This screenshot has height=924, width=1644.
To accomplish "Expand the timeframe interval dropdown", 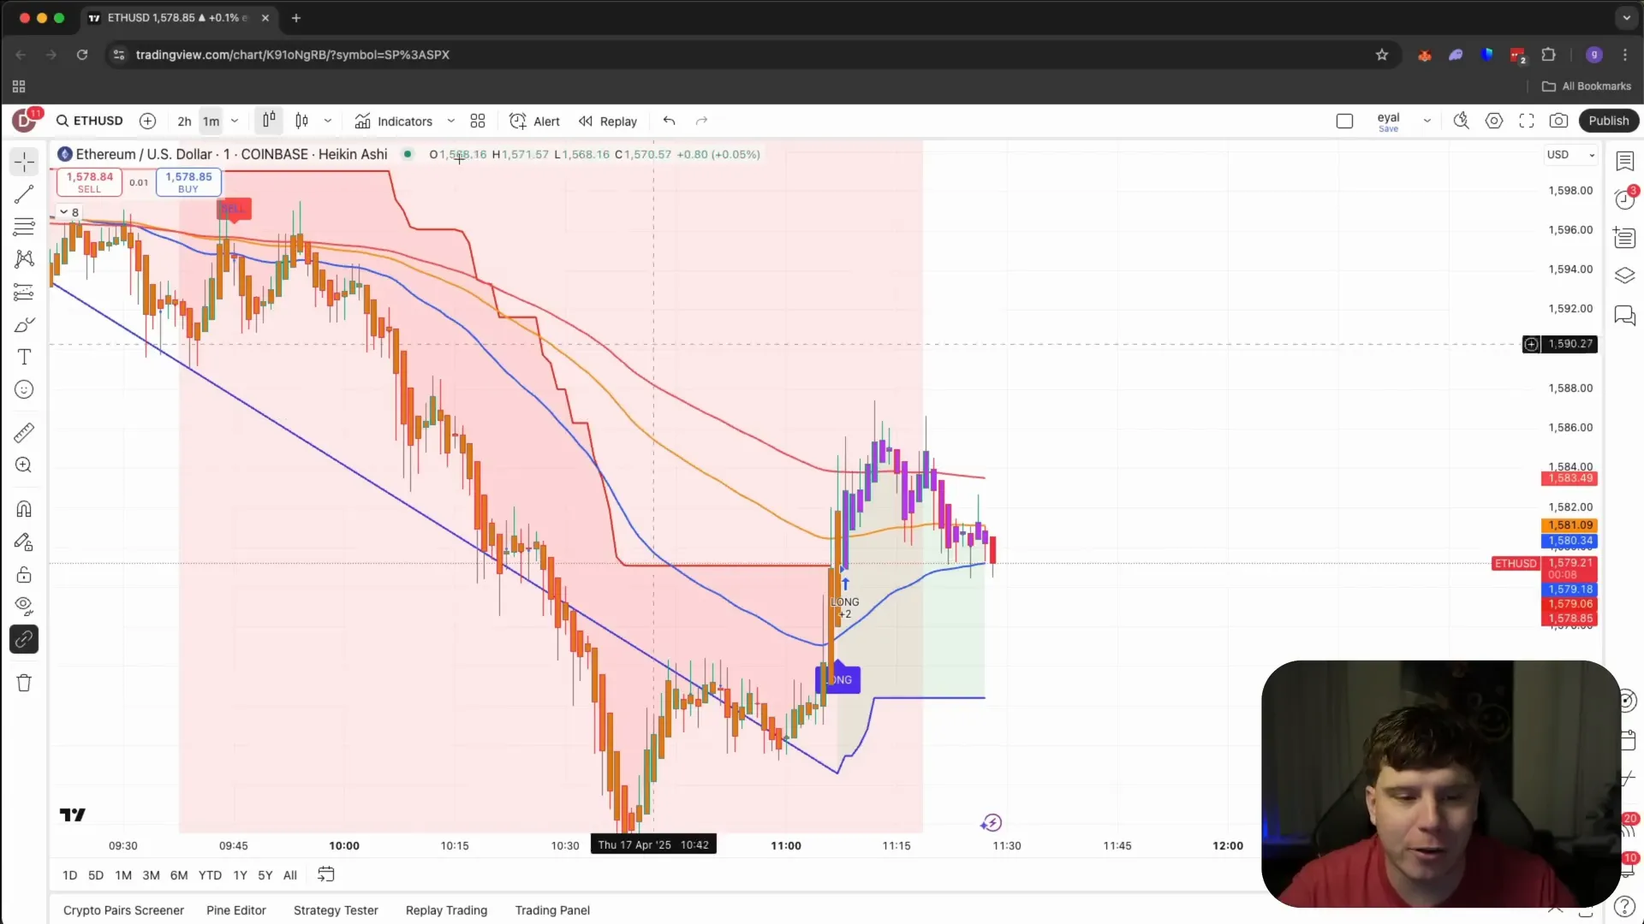I will (235, 121).
